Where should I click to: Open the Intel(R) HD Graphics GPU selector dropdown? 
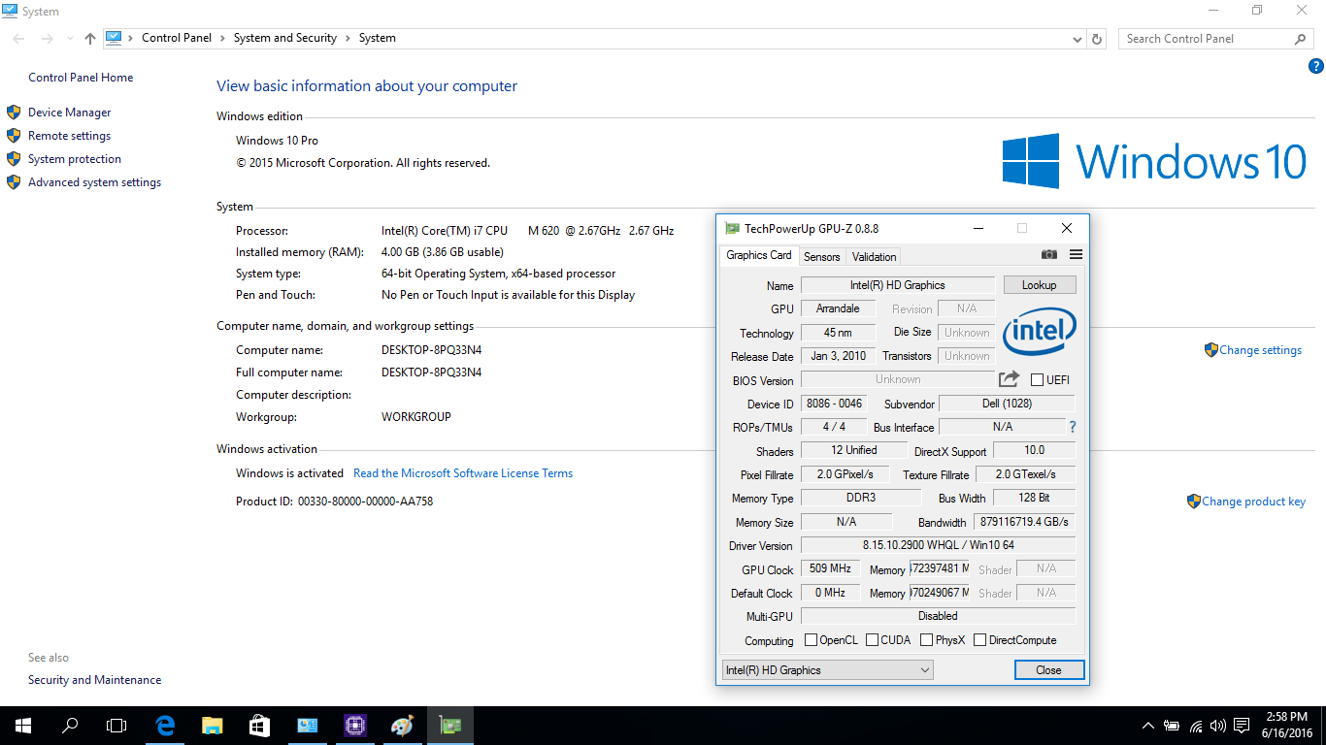click(828, 670)
